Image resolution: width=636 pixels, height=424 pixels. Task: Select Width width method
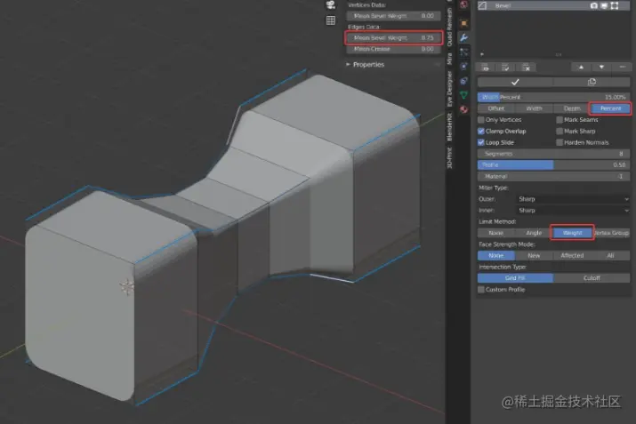click(x=534, y=108)
